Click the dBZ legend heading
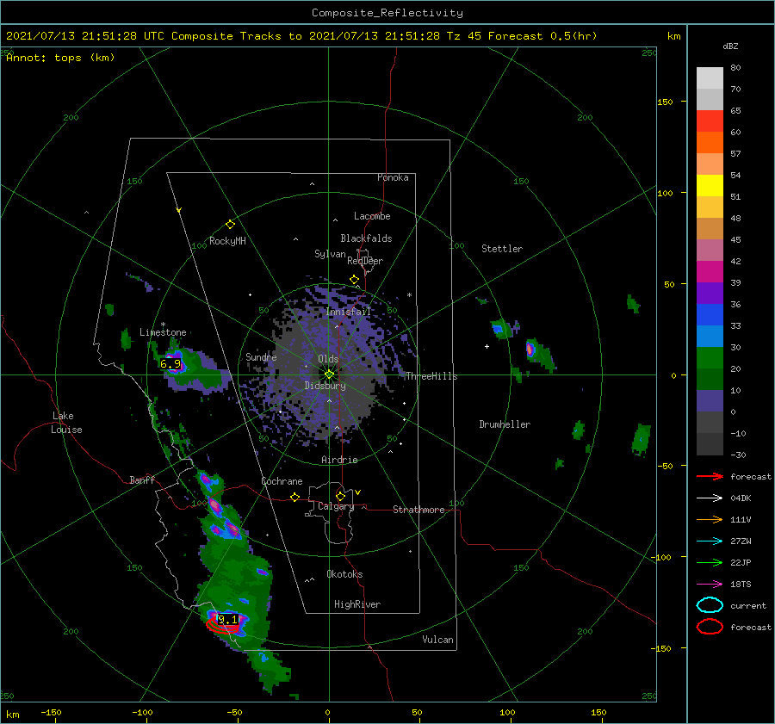 (x=730, y=46)
